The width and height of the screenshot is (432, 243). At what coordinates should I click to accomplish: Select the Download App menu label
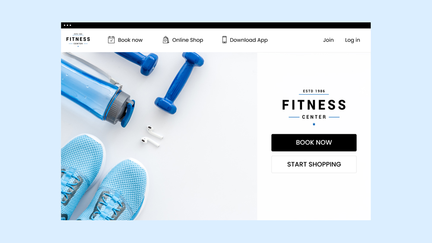(x=248, y=40)
